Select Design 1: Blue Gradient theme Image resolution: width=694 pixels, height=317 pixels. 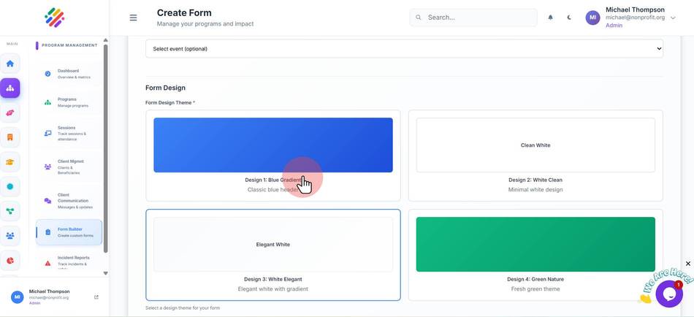pos(273,156)
